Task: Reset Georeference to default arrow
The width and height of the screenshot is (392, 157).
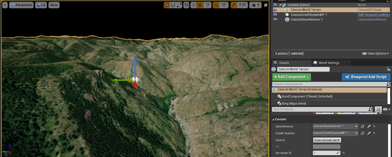Action: (x=374, y=126)
